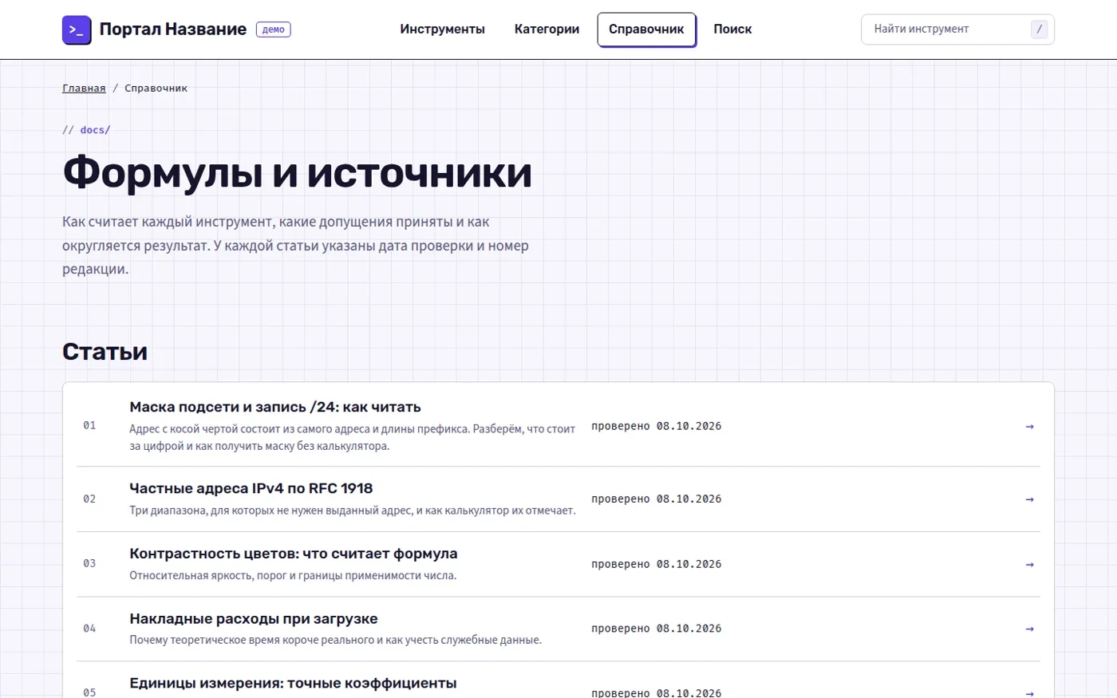
Task: Select the Справочник navigation tab
Action: pos(646,30)
